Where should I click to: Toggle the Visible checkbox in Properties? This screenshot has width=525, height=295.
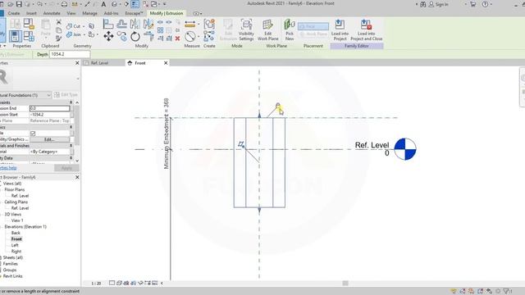coord(33,133)
